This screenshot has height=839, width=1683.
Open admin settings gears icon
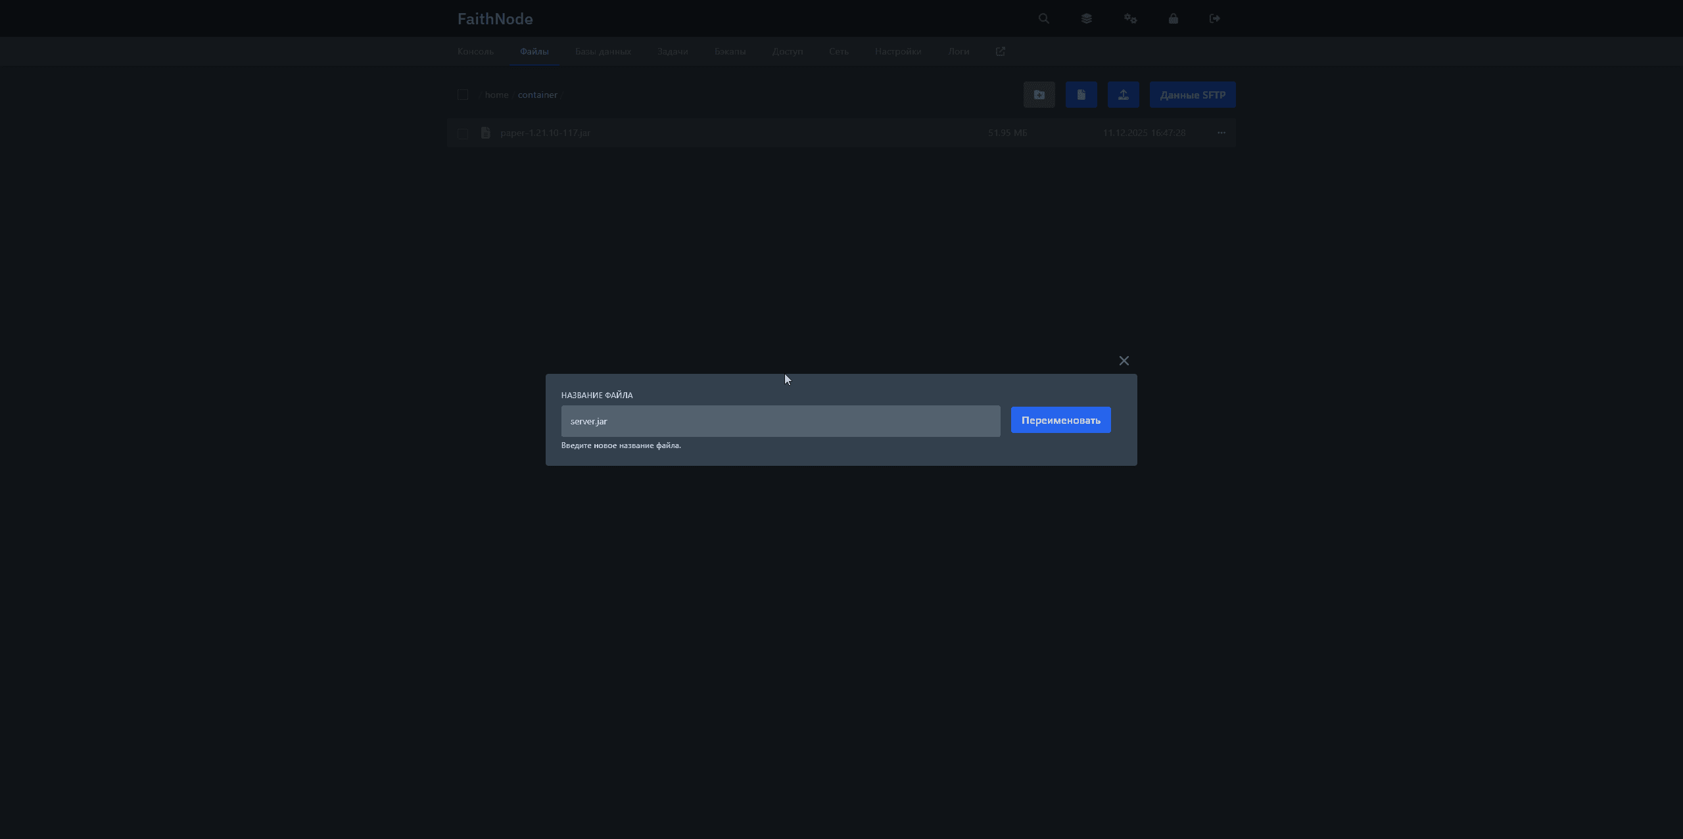pyautogui.click(x=1130, y=18)
